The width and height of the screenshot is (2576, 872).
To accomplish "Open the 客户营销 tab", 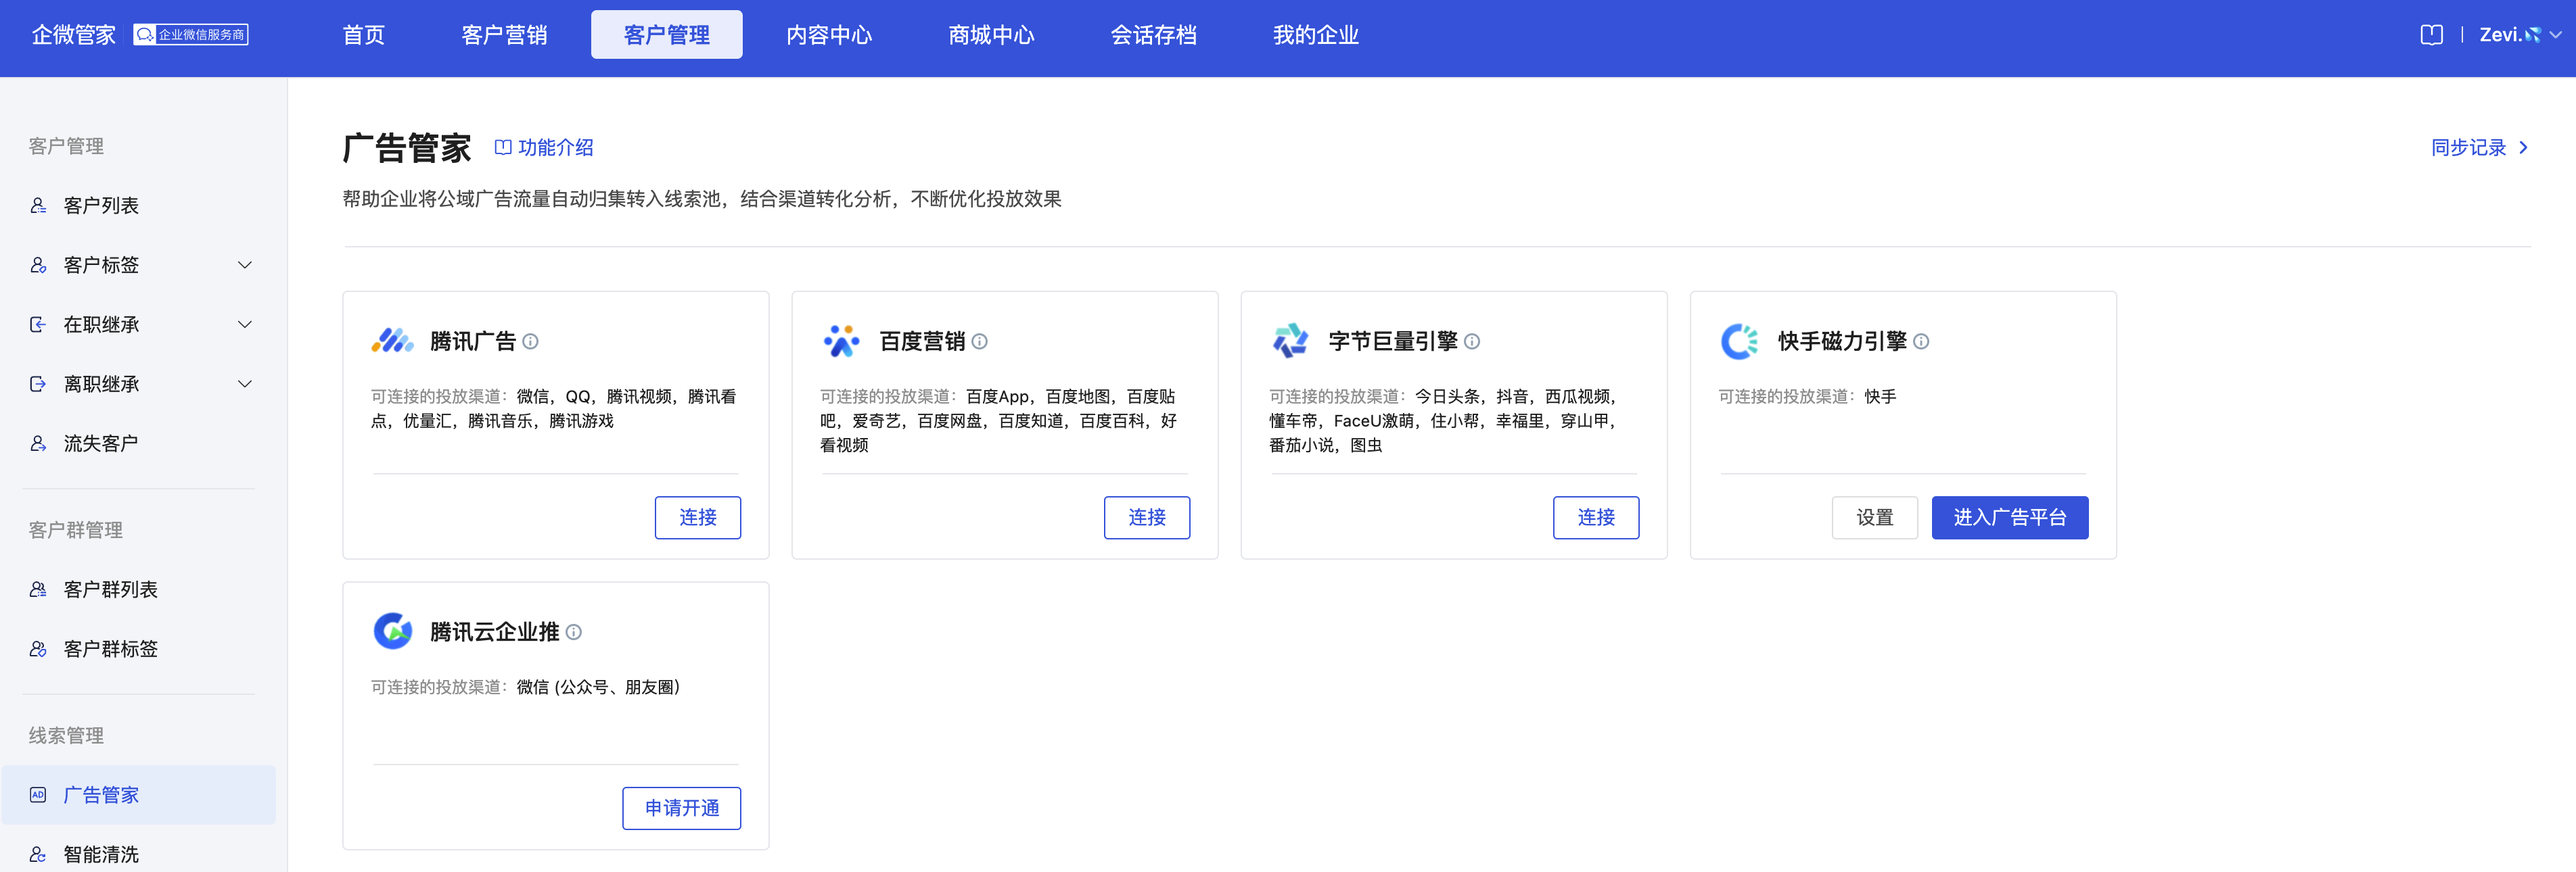I will tap(504, 35).
